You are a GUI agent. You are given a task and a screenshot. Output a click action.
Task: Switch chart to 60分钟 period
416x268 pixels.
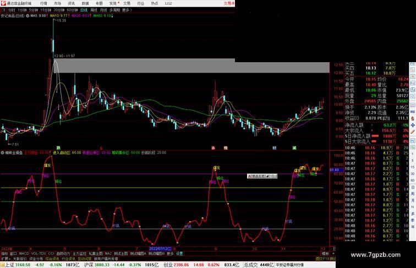tap(72, 10)
